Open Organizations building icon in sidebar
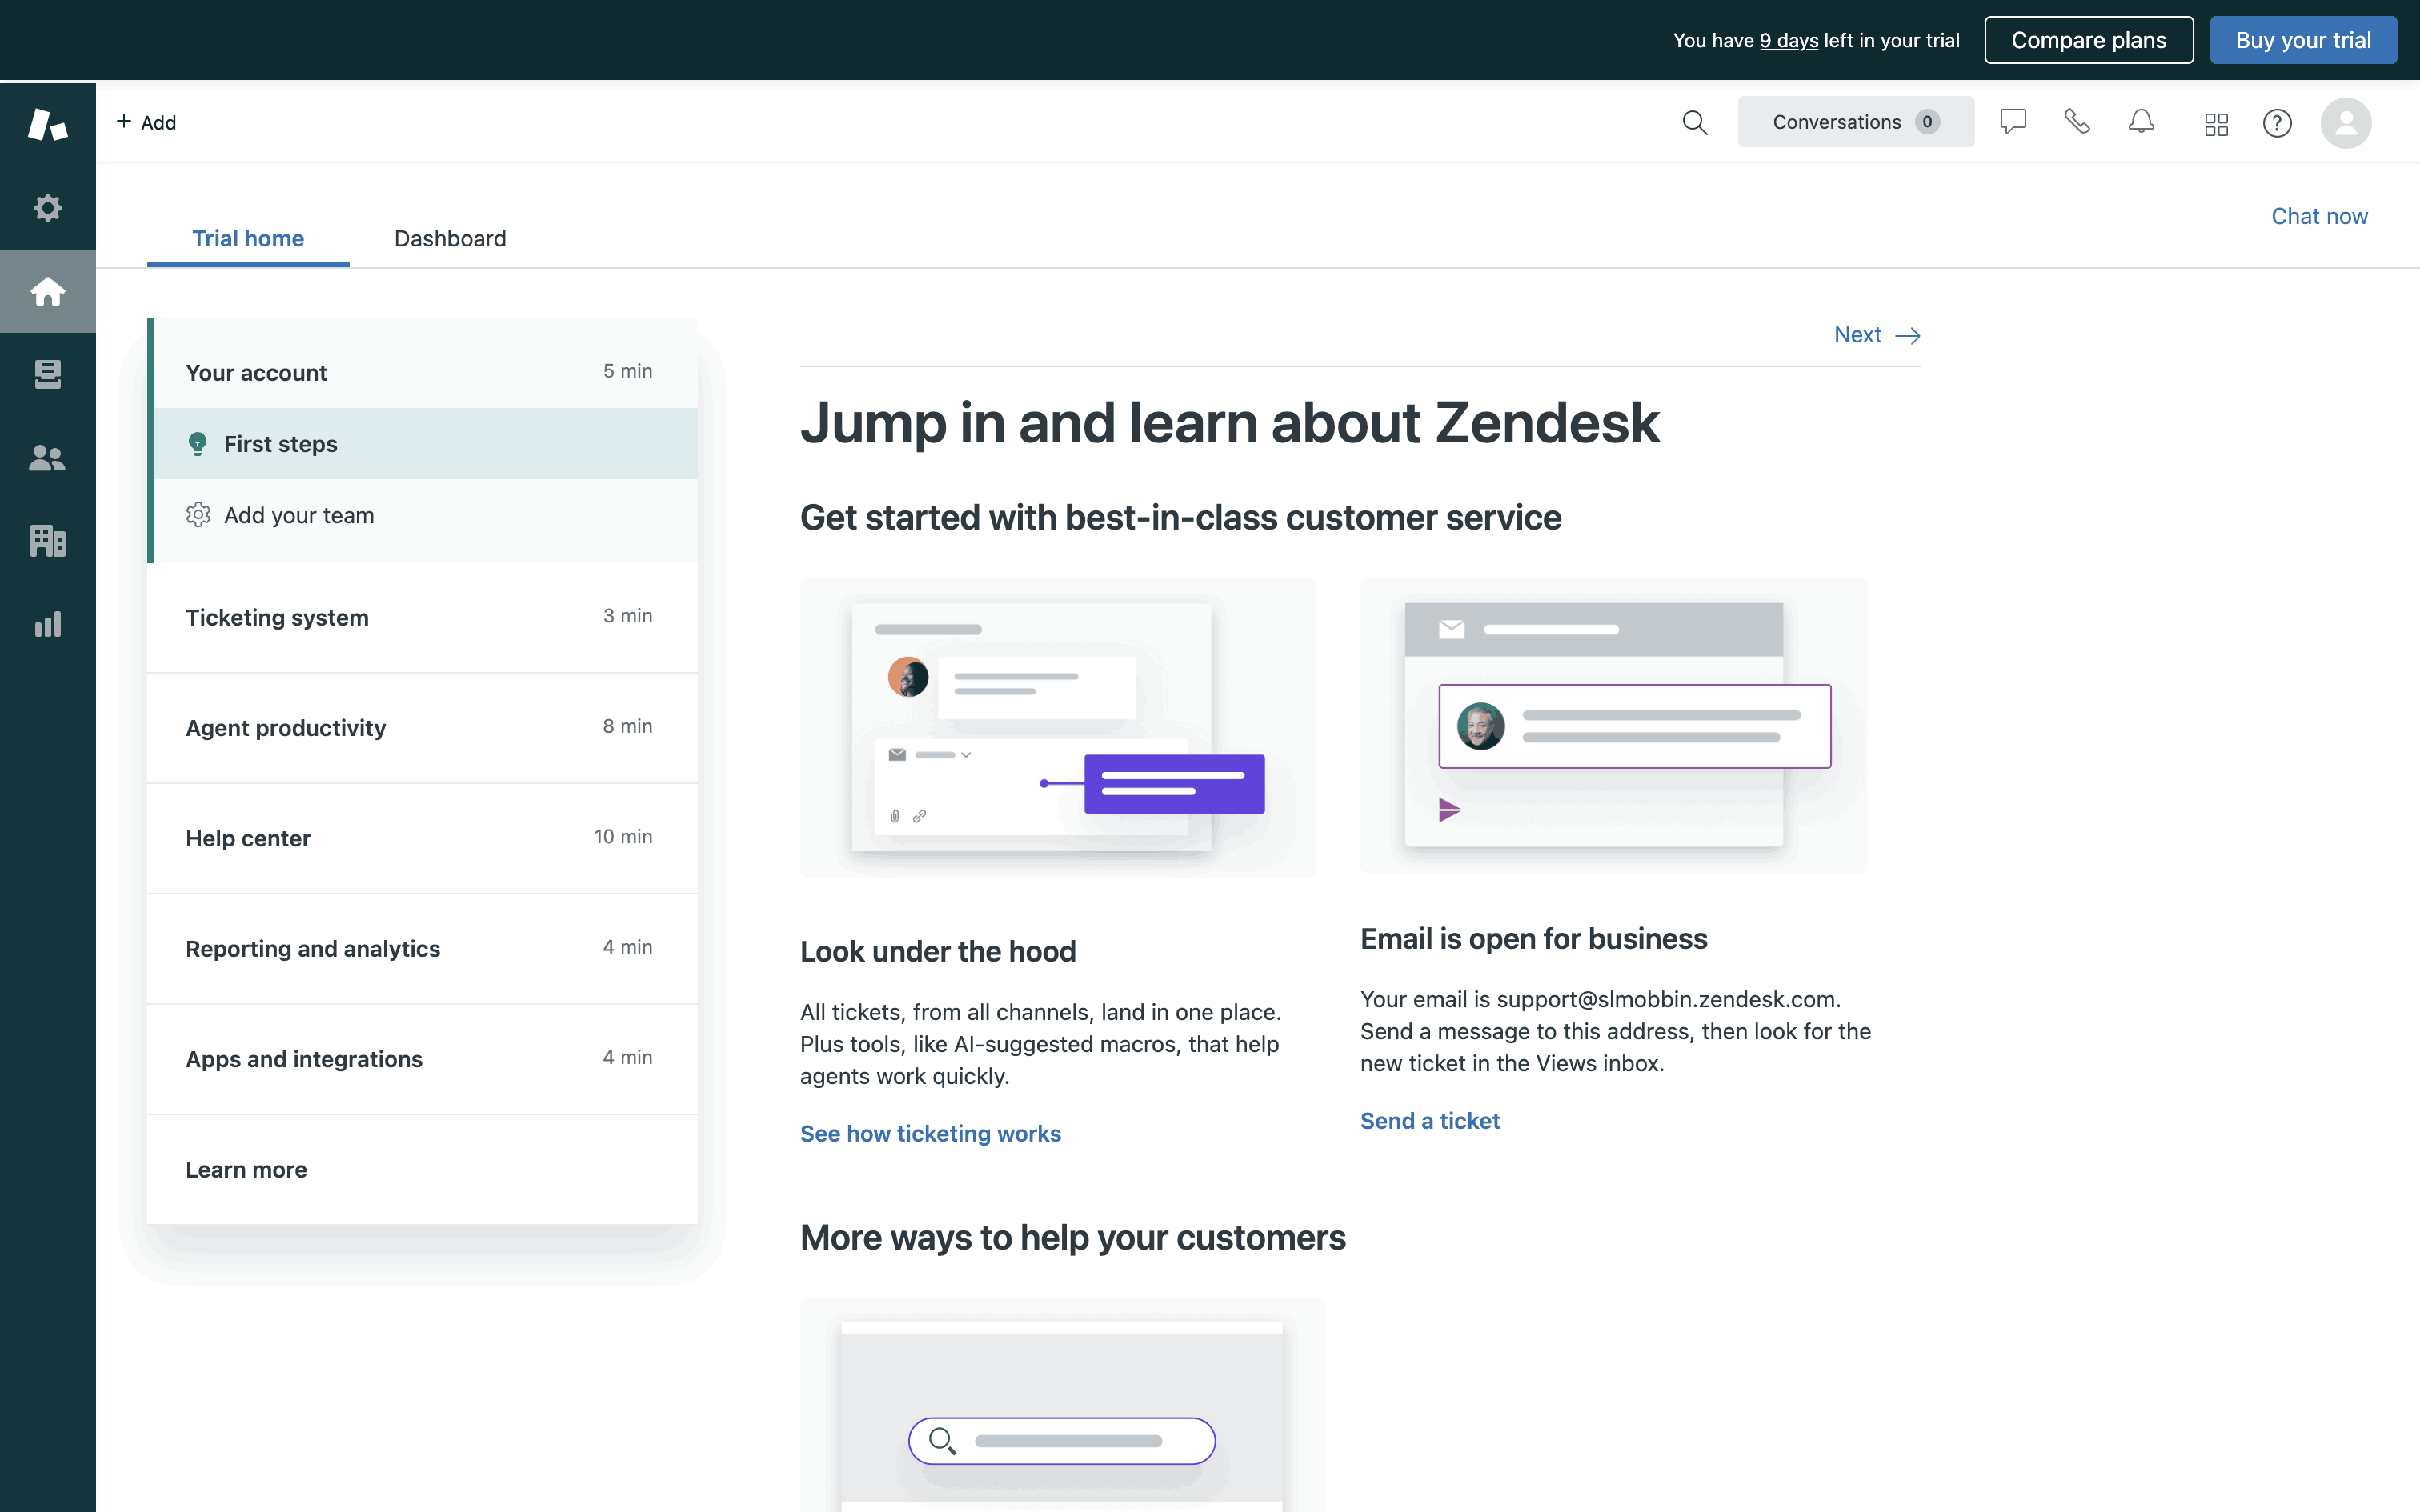 click(x=47, y=541)
